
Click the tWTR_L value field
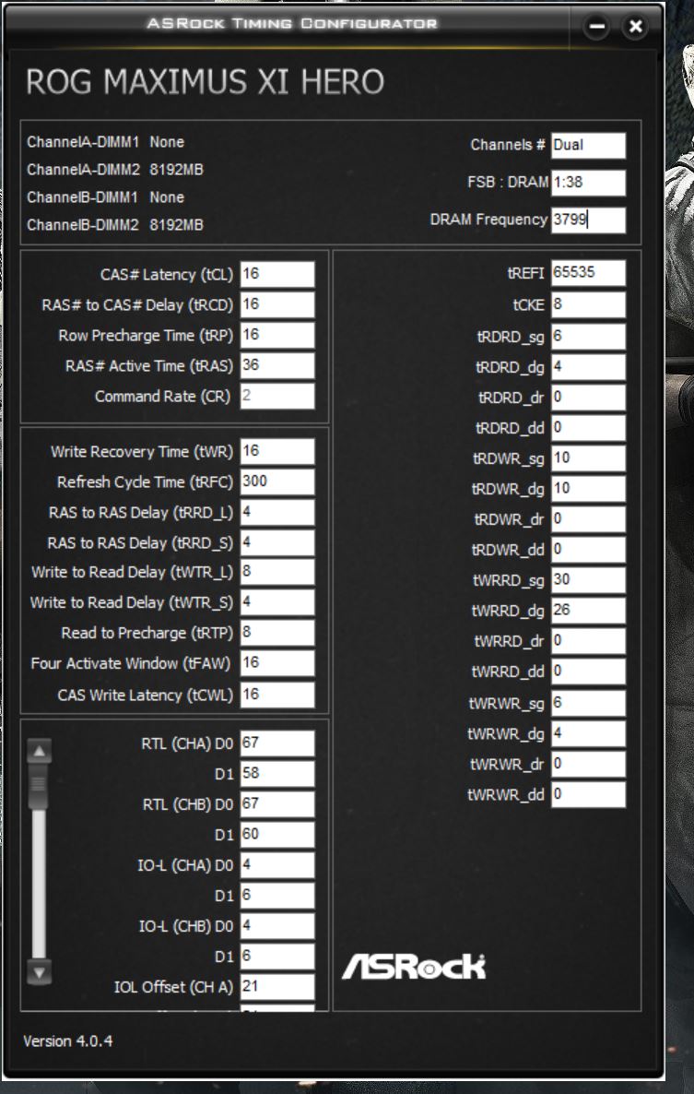277,572
